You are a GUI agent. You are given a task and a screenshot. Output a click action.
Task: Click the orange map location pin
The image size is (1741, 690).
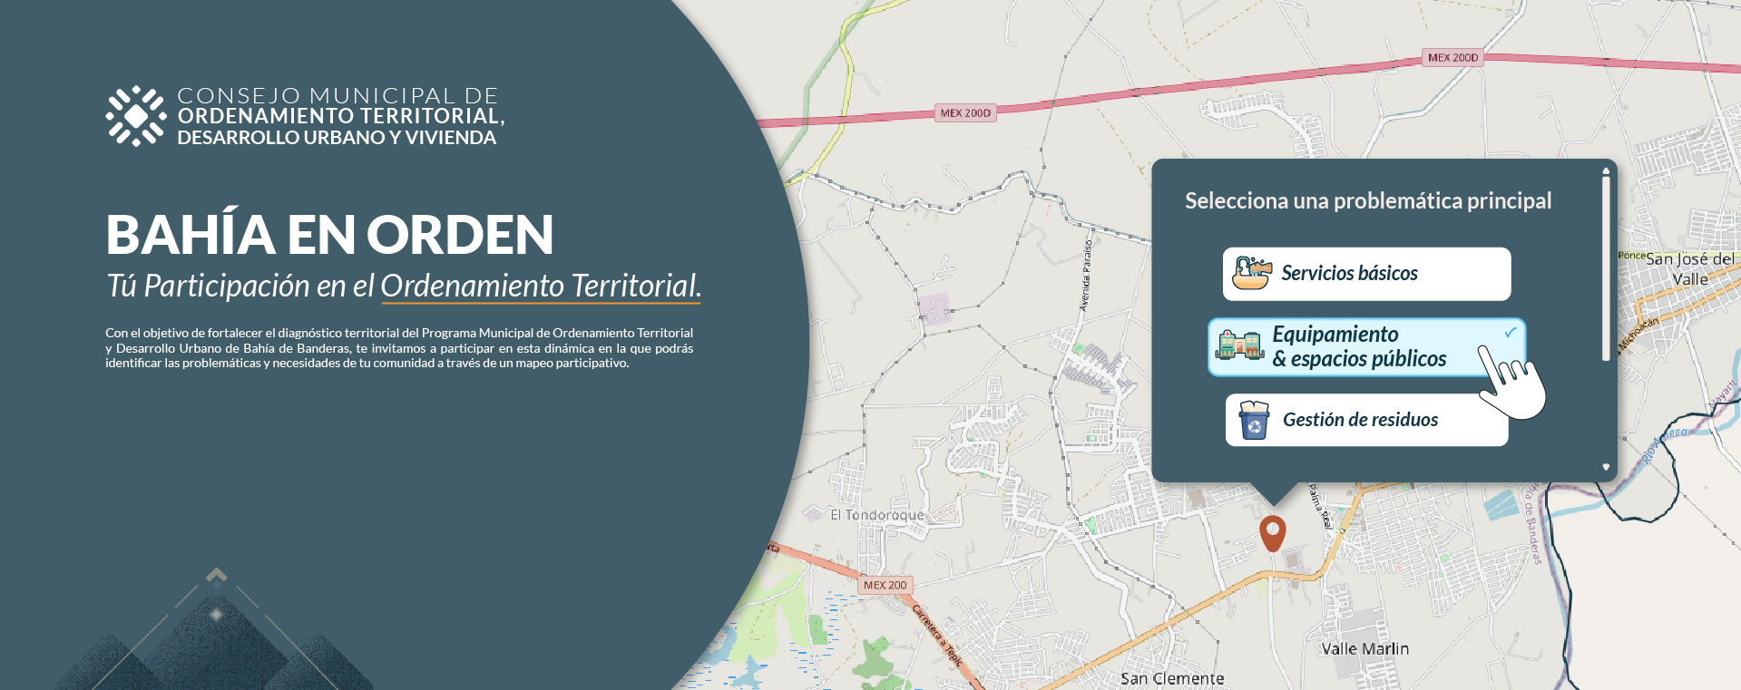click(x=1273, y=533)
